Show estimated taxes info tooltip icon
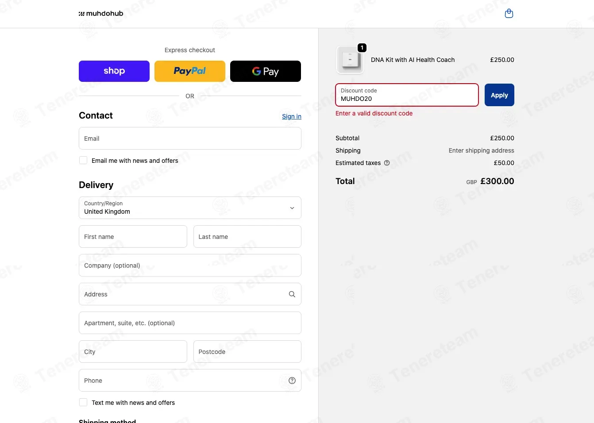 tap(387, 163)
